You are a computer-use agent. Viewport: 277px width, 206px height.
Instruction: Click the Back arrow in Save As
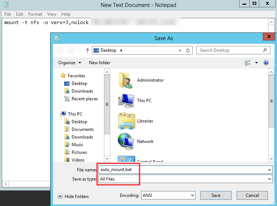(60, 50)
